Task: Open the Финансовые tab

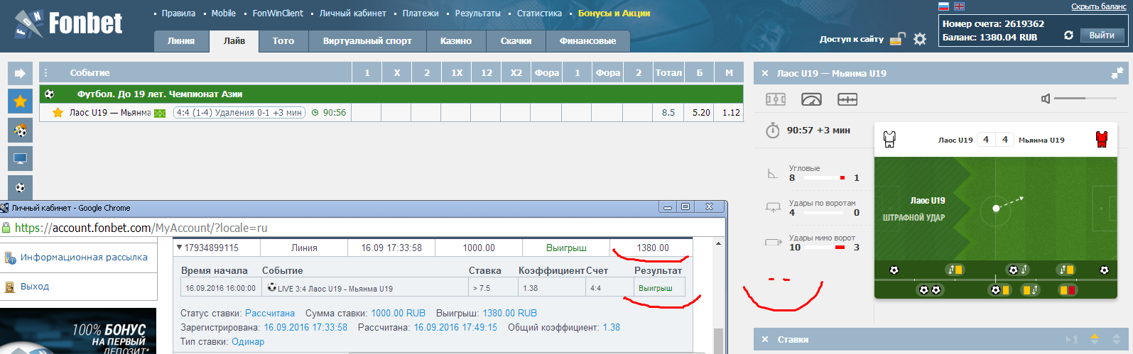Action: [587, 41]
